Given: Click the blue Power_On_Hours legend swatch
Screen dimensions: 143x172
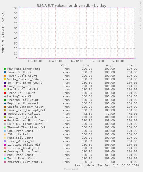Looking at the screenshot, I should (5, 72).
